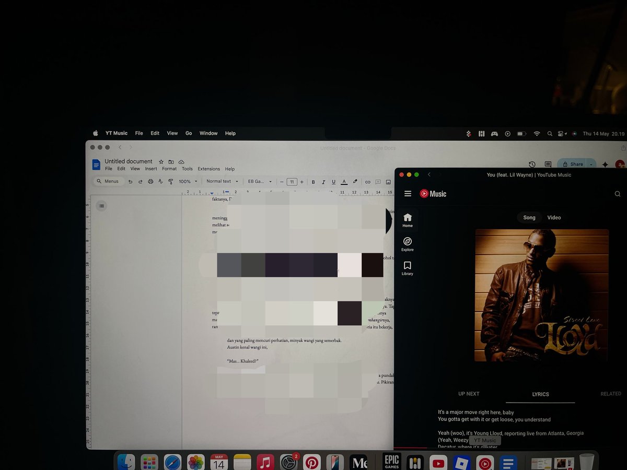Screen dimensions: 627x470
Task: Click Wi-Fi icon in menu bar
Action: [537, 134]
